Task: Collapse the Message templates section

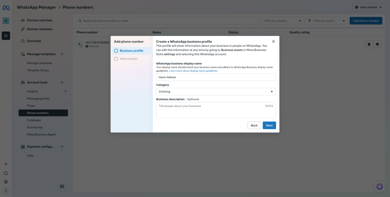Action: click(62, 54)
